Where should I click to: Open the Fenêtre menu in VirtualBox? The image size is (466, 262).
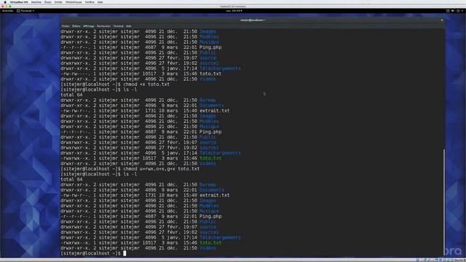[x=90, y=2]
